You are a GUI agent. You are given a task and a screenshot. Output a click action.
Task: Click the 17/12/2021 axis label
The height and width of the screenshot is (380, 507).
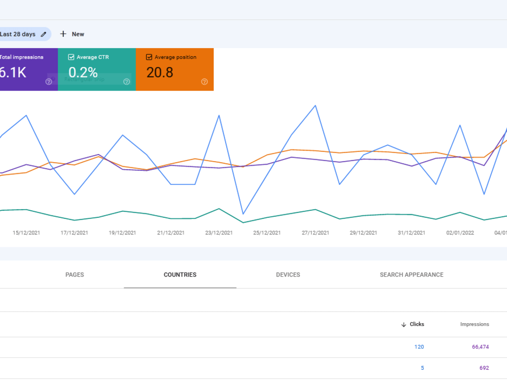[75, 233]
